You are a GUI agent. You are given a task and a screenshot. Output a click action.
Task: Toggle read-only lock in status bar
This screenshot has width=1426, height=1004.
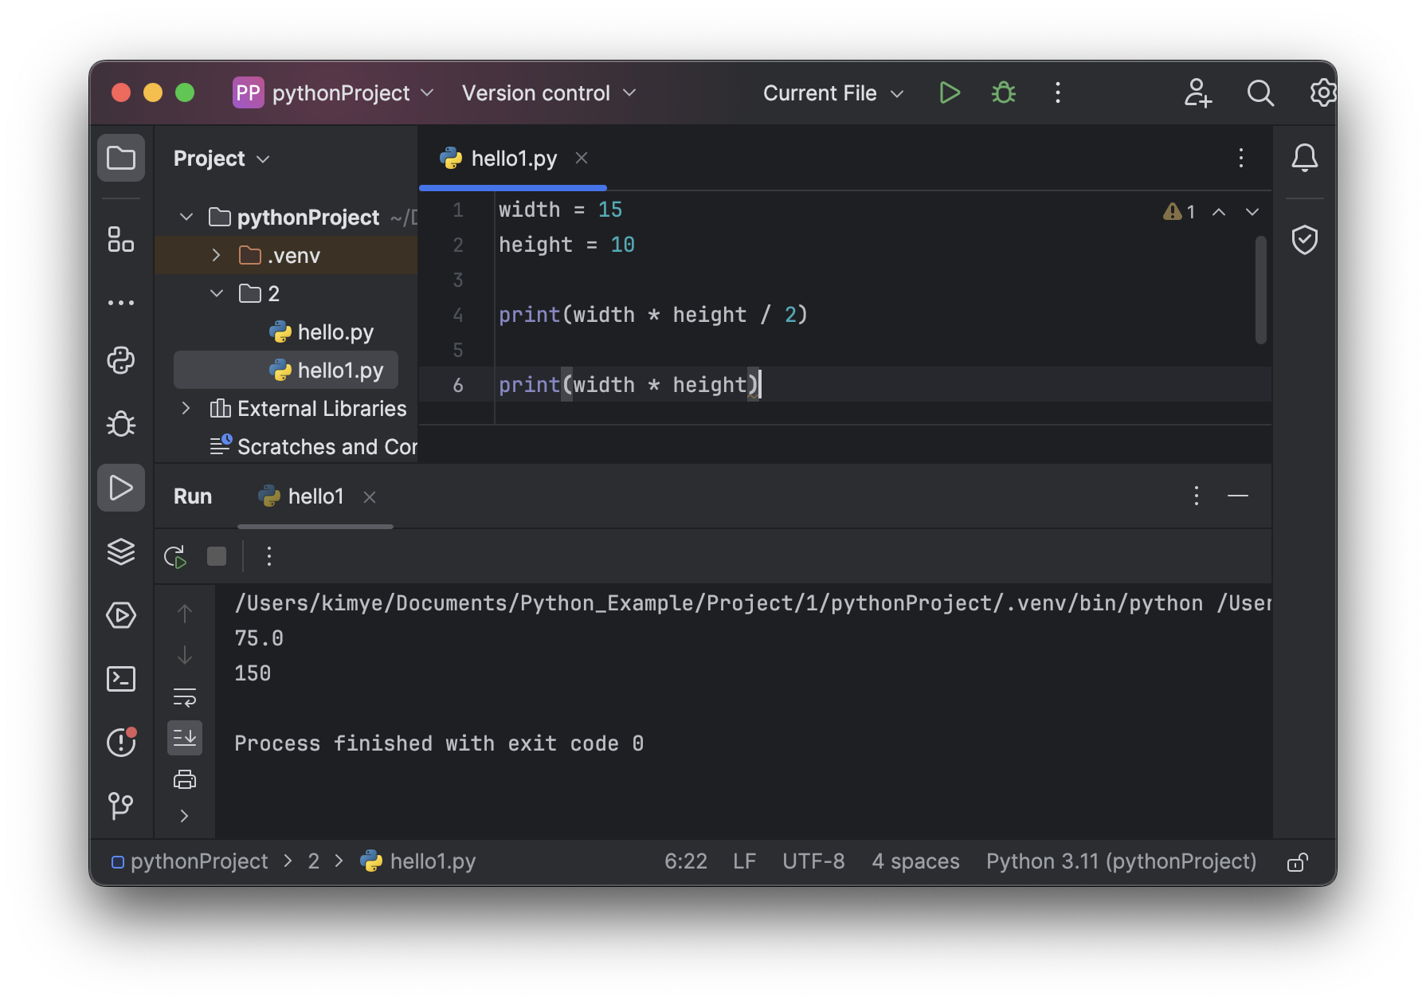[x=1297, y=862]
